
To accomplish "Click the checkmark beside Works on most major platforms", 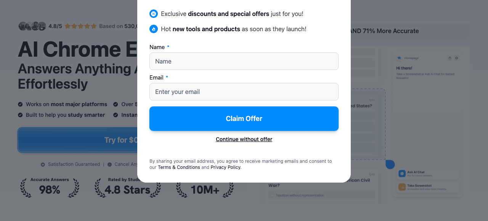I will (20, 104).
